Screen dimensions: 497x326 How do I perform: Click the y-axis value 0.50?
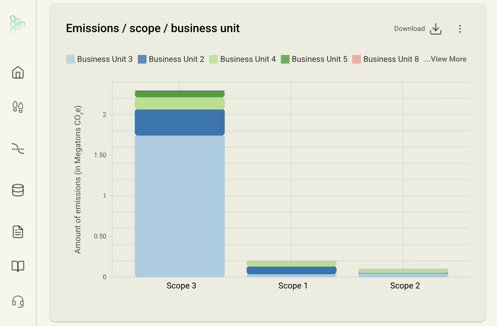click(100, 236)
